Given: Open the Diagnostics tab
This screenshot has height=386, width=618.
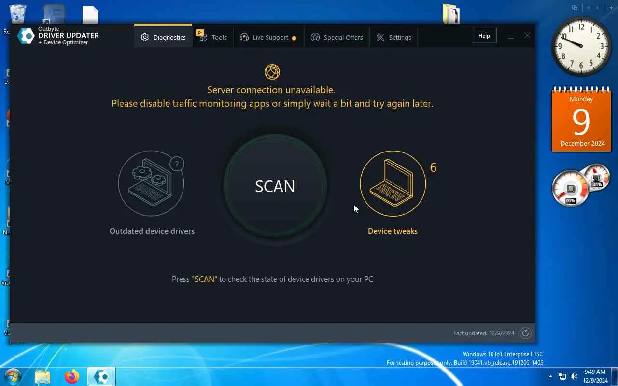Looking at the screenshot, I should coord(163,37).
